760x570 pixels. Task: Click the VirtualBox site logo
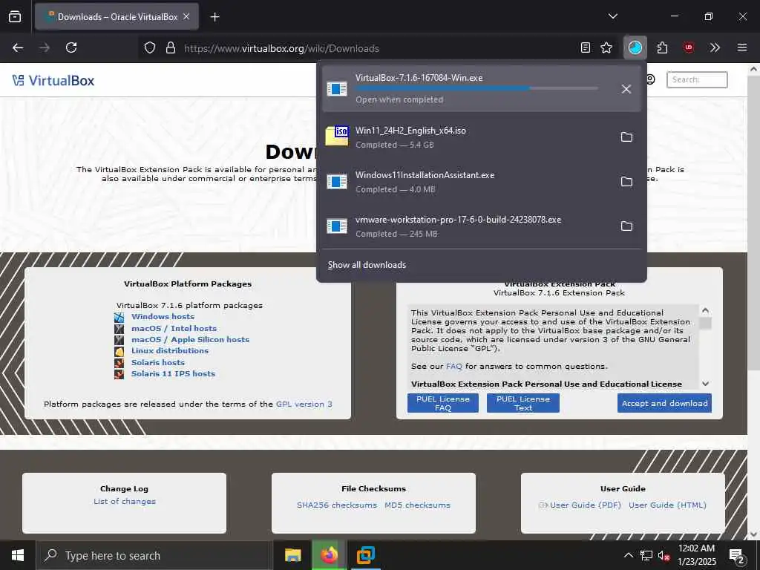coord(53,80)
